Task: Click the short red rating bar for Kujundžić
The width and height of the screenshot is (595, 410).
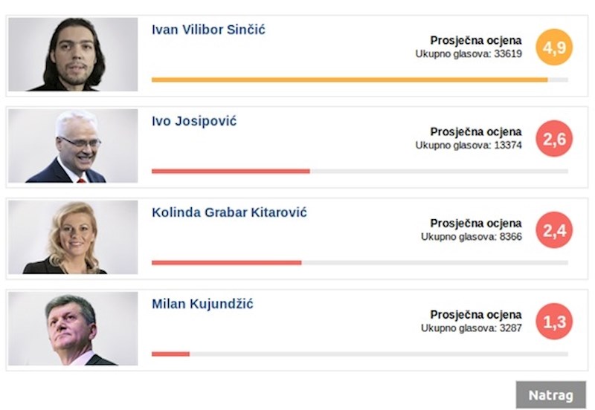Action: tap(170, 354)
